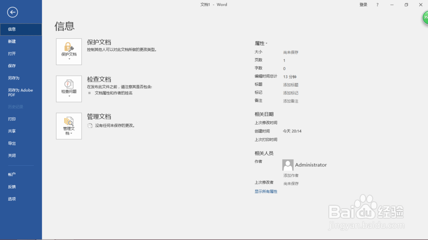The height and width of the screenshot is (240, 428).
Task: Click 文档属性和作者的姓名 bullet text
Action: click(x=113, y=93)
